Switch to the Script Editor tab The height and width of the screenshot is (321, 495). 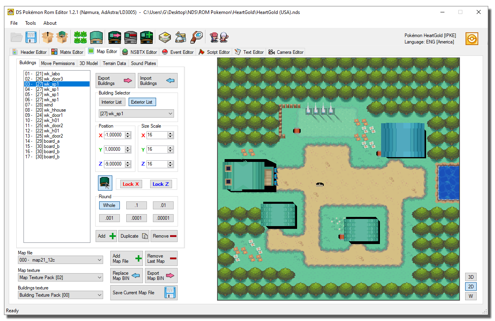click(x=214, y=52)
